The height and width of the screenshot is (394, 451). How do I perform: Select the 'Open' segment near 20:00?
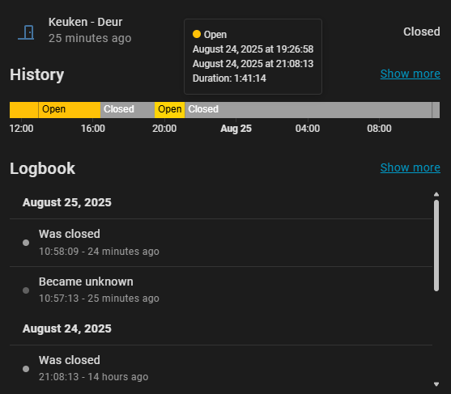[x=170, y=110]
